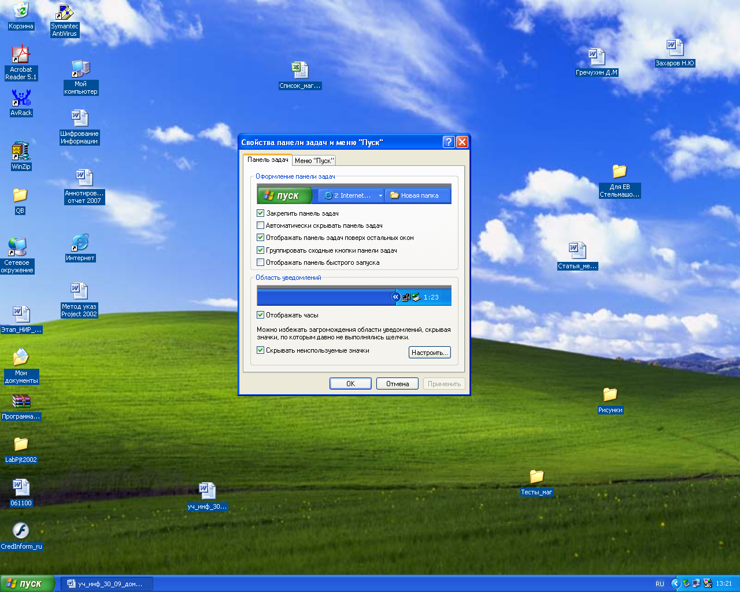
Task: Click the уч_инф_30_09_дом... taskbar button
Action: click(x=108, y=584)
